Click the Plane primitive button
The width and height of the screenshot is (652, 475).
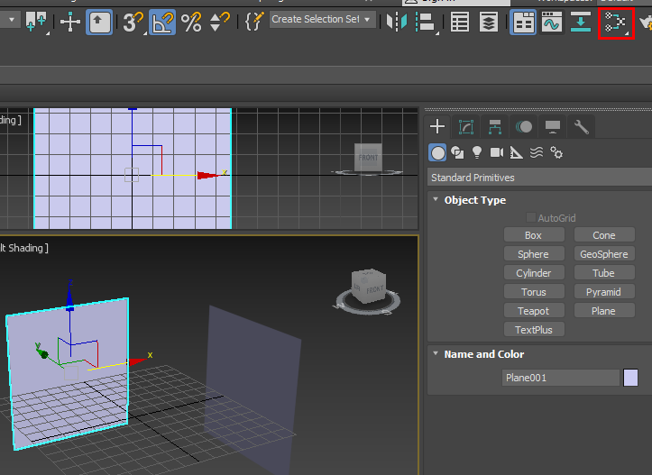[x=604, y=311]
